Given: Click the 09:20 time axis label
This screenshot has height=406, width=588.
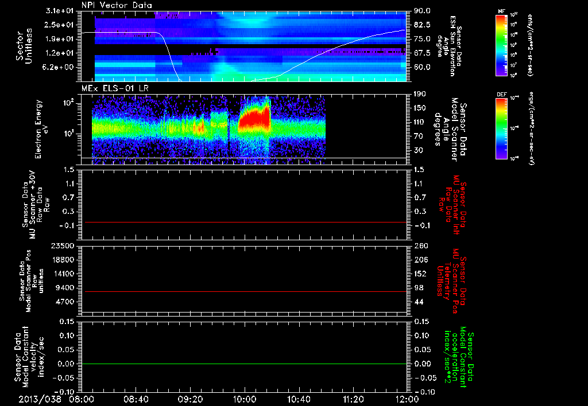Looking at the screenshot, I should point(190,399).
